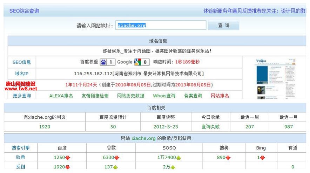Click the red down arrow beside 谷歌 收录 6330
This screenshot has height=173, width=310.
pos(117,158)
